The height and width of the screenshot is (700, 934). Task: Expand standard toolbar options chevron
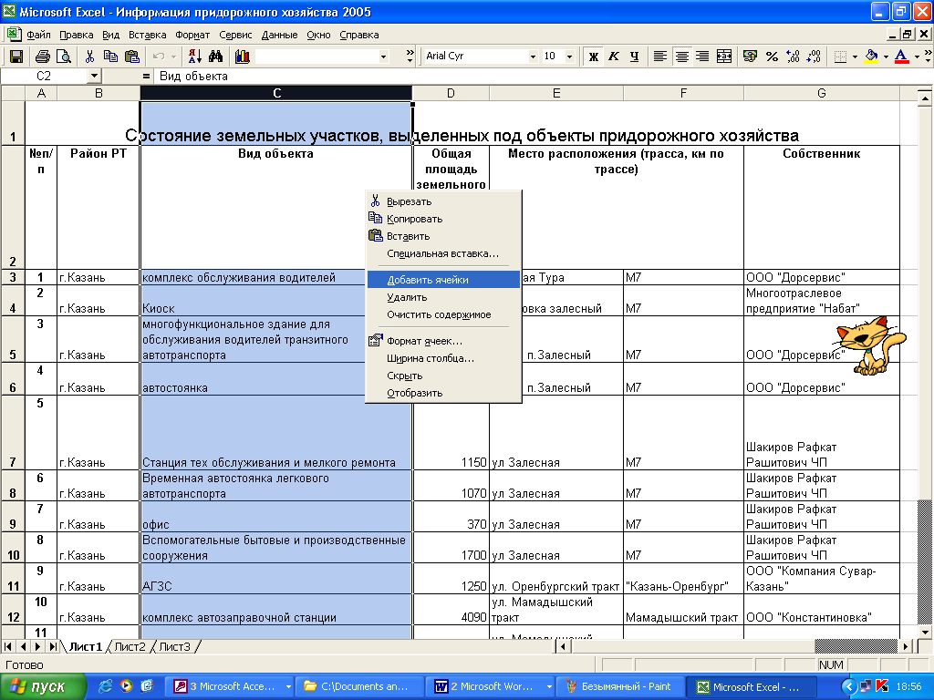pyautogui.click(x=410, y=57)
